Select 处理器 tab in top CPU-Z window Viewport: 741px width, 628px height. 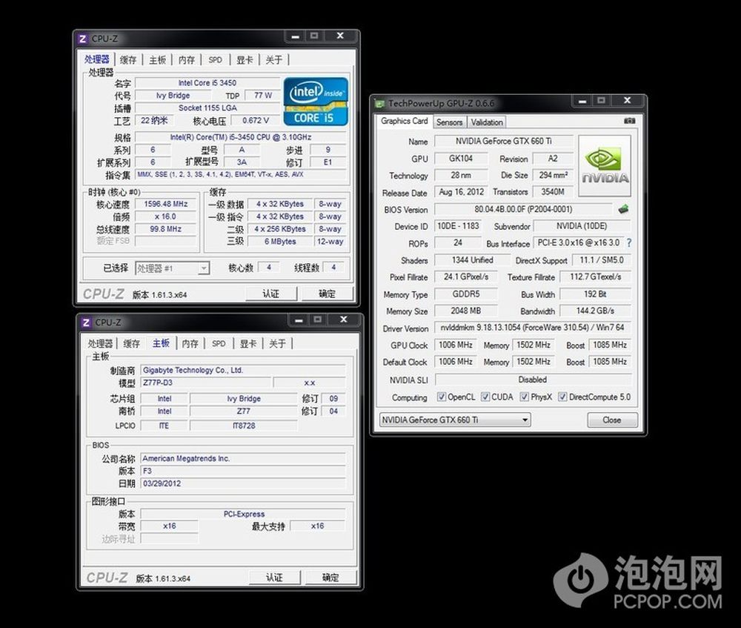(x=97, y=59)
